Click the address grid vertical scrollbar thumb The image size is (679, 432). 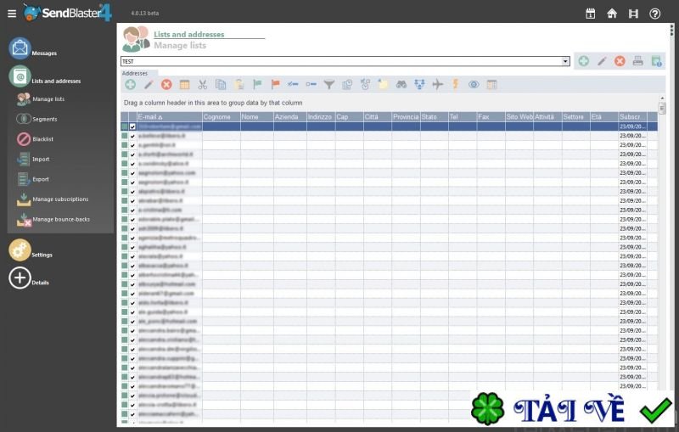[662, 109]
